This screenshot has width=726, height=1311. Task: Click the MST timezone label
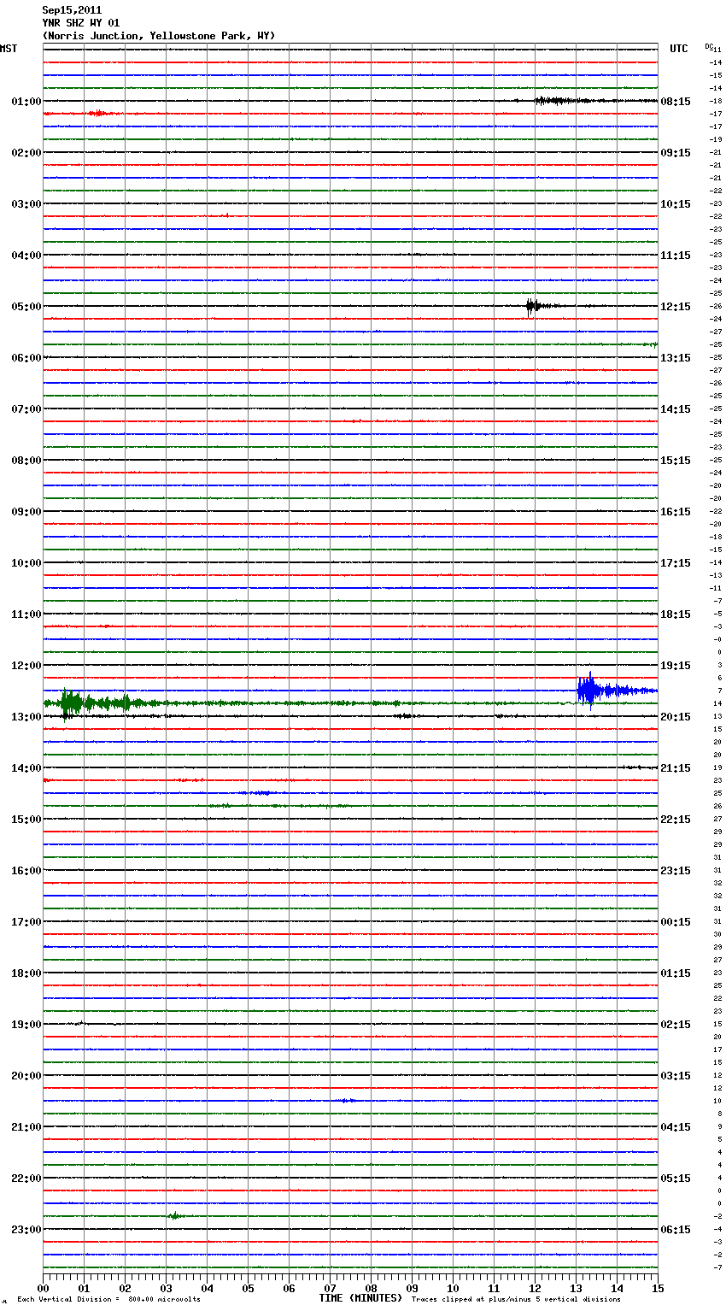coord(9,49)
